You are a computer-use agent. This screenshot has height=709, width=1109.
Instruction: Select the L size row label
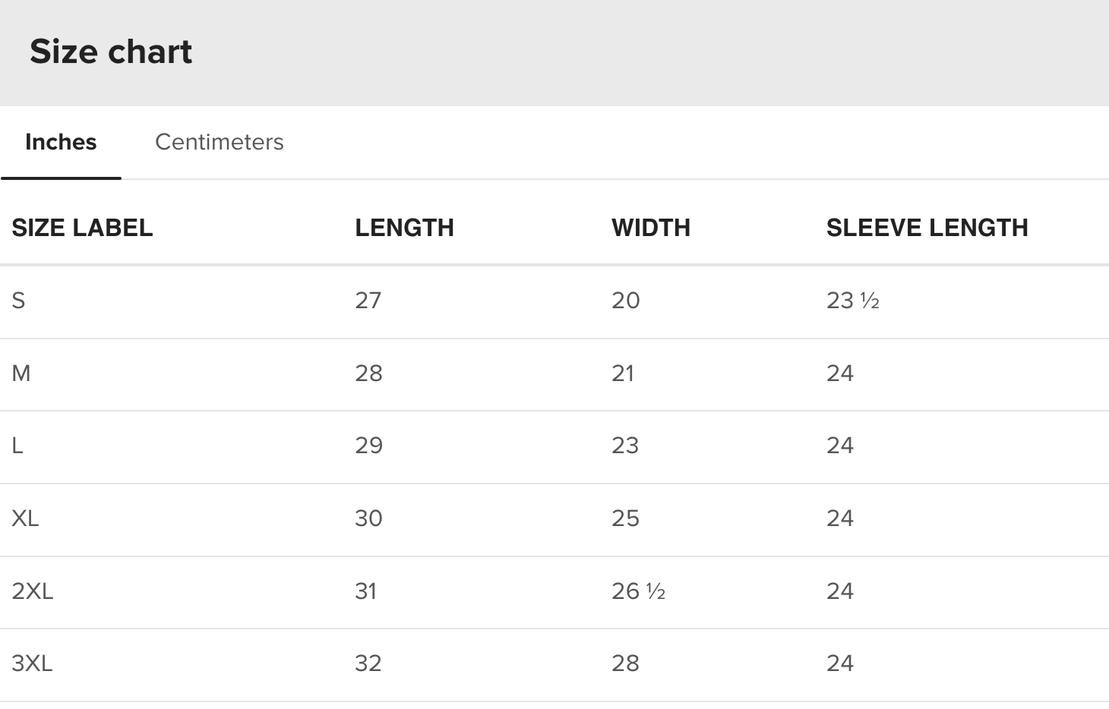tap(17, 446)
